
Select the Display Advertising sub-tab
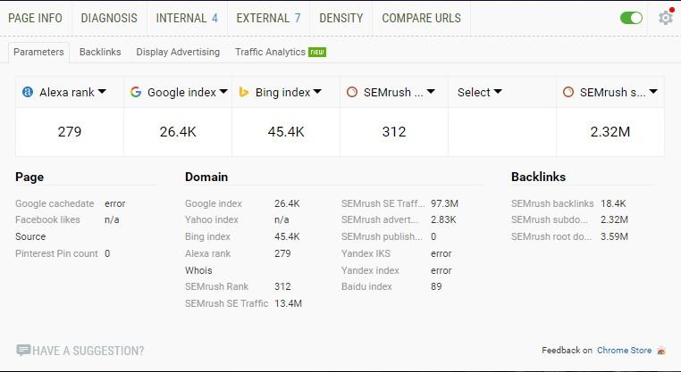click(x=178, y=52)
